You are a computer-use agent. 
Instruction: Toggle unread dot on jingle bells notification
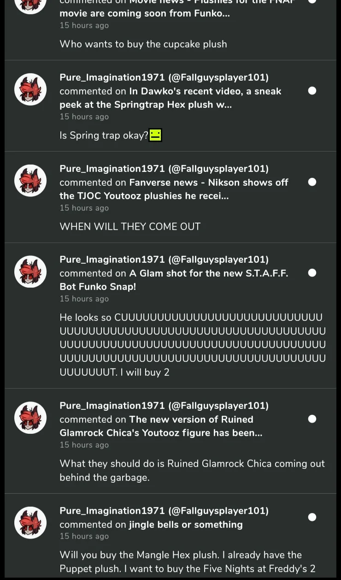tap(312, 517)
